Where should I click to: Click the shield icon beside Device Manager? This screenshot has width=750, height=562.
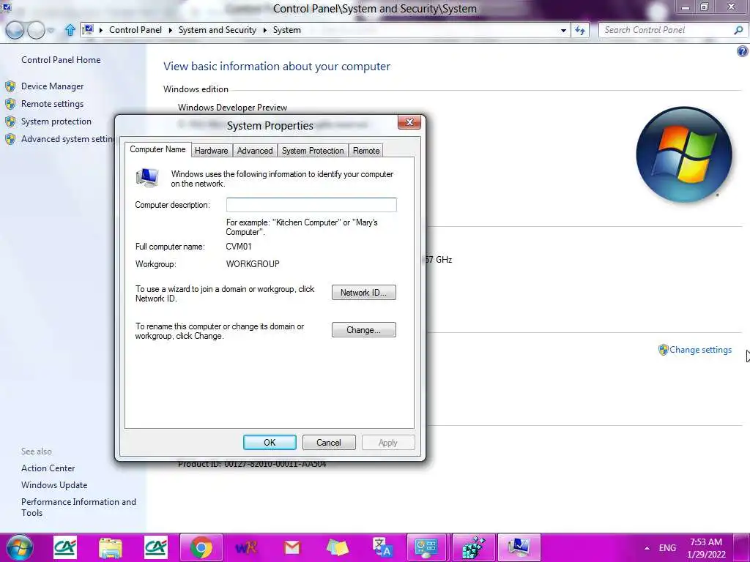(10, 86)
